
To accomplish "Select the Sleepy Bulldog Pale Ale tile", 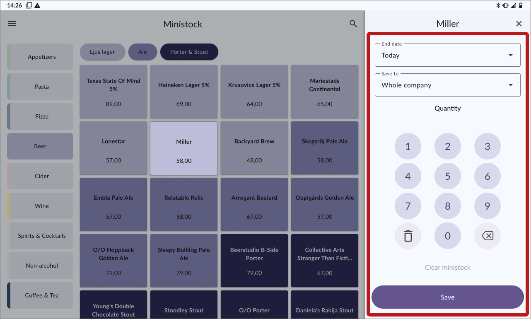I will 184,261.
